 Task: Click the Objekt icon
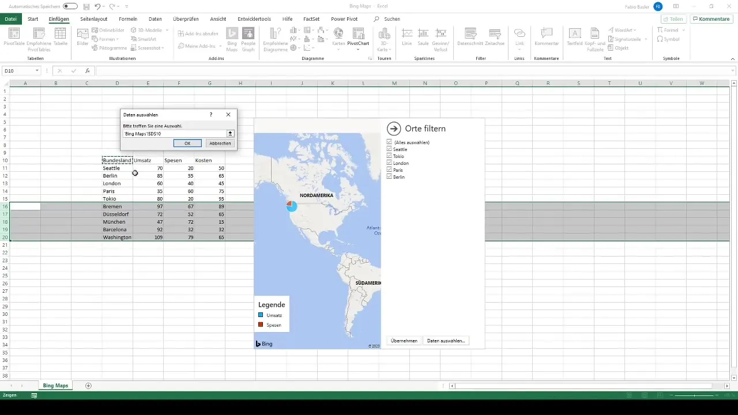pos(617,48)
